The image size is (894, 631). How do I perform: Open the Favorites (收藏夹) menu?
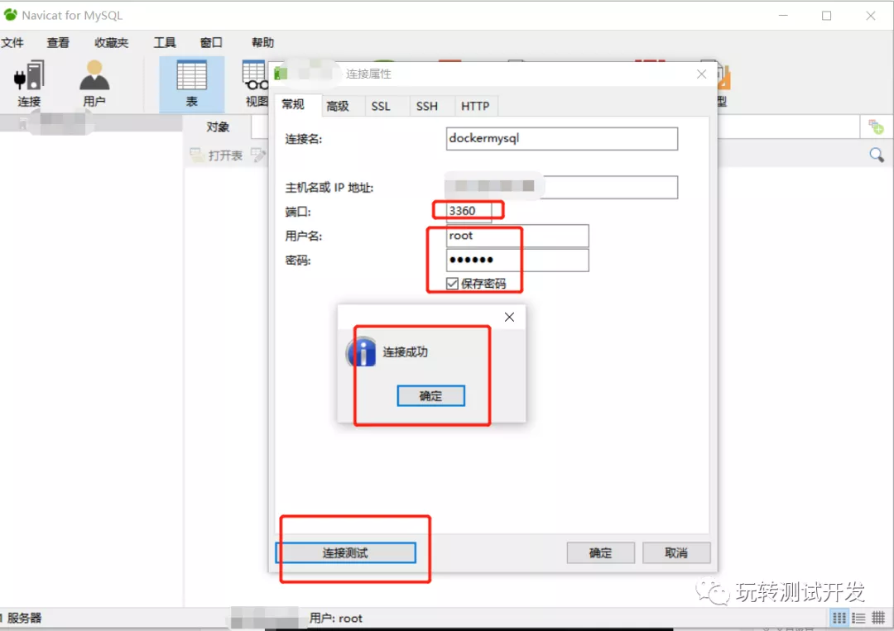[x=112, y=43]
